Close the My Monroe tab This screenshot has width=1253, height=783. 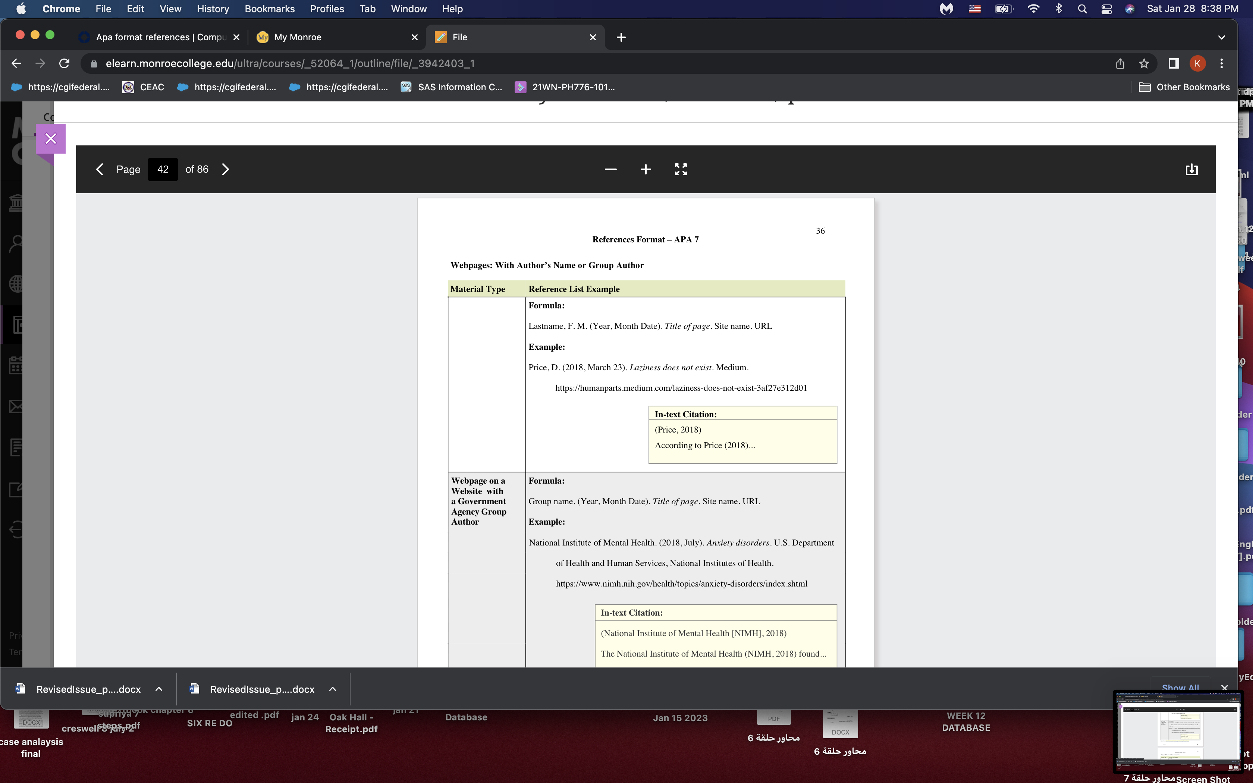pos(414,37)
